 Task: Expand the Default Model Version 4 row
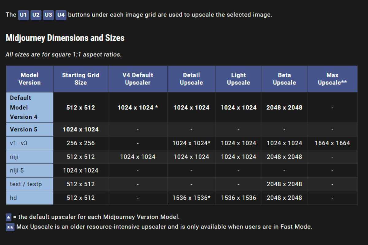24,107
